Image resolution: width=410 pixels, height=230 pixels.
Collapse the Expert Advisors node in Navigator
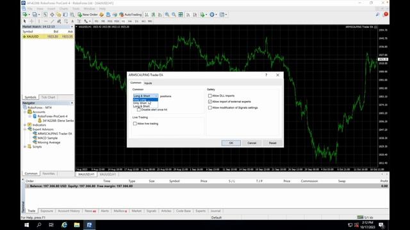point(25,129)
